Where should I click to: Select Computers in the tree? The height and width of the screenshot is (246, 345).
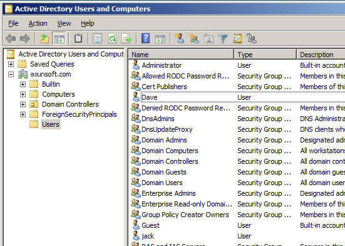58,94
